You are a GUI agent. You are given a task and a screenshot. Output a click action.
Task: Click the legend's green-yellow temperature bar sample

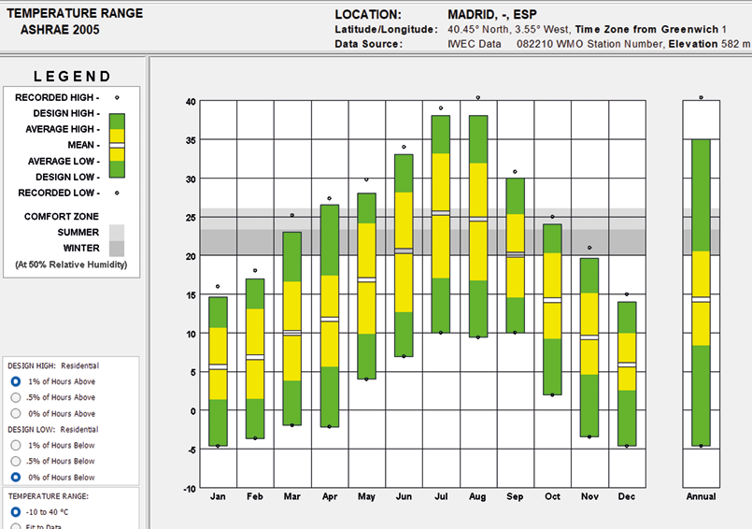(117, 145)
